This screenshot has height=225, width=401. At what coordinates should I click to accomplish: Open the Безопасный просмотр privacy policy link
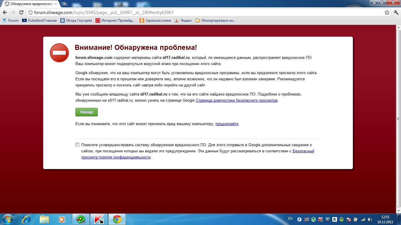coord(198,154)
